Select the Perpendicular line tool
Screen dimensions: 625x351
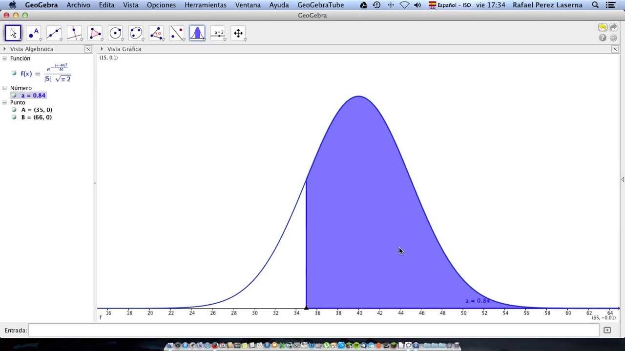pos(74,33)
